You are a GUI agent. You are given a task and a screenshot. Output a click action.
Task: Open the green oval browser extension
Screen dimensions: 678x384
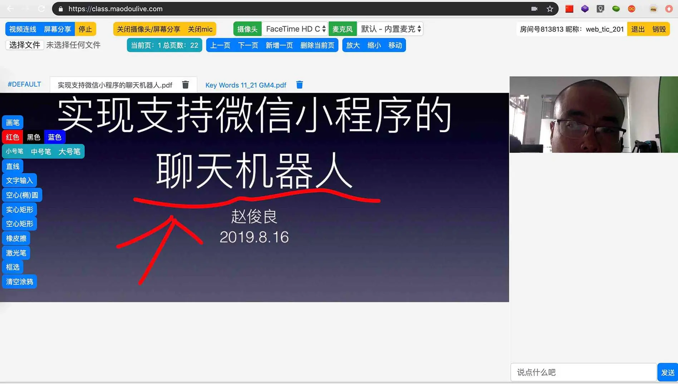tap(616, 9)
